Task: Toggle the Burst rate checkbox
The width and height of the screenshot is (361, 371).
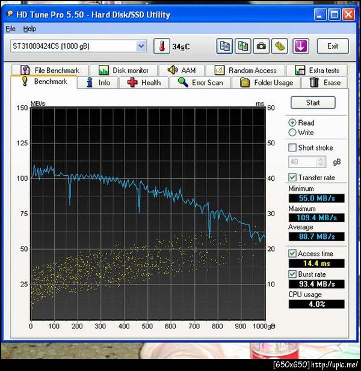Action: tap(292, 274)
